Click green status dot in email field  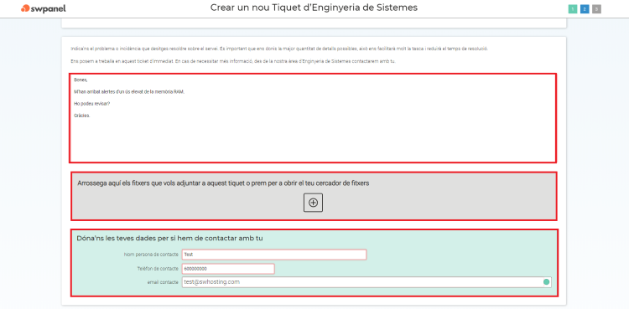click(546, 282)
